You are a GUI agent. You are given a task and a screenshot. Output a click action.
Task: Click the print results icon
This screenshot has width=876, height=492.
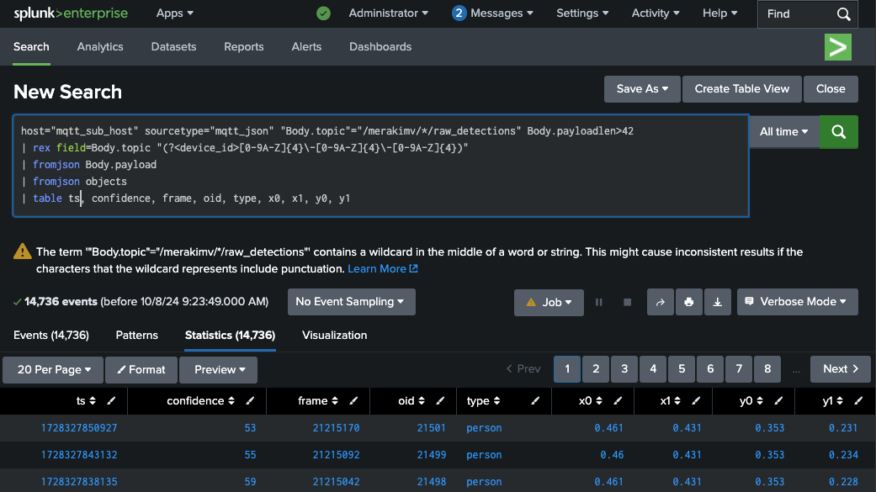(x=689, y=302)
